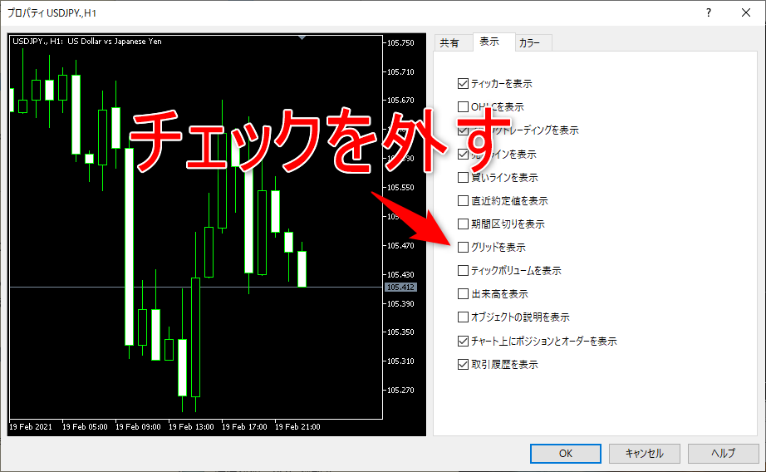Click the 105.750 price scale label
This screenshot has width=766, height=472.
(x=400, y=43)
